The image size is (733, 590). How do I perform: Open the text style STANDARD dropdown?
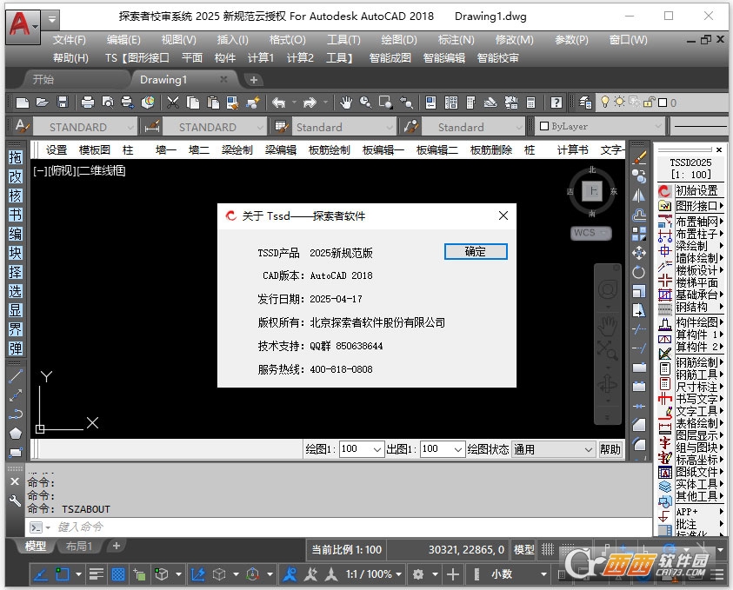click(x=84, y=127)
